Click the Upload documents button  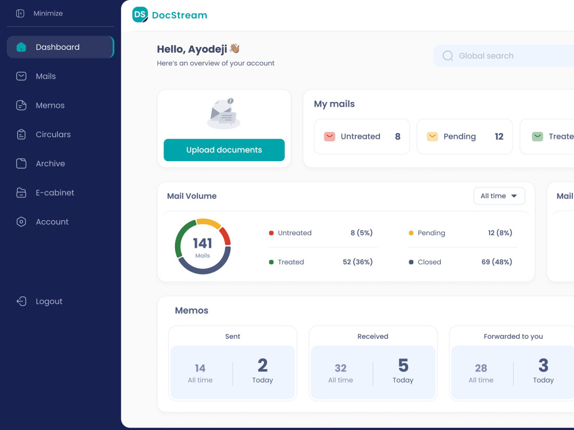coord(224,150)
